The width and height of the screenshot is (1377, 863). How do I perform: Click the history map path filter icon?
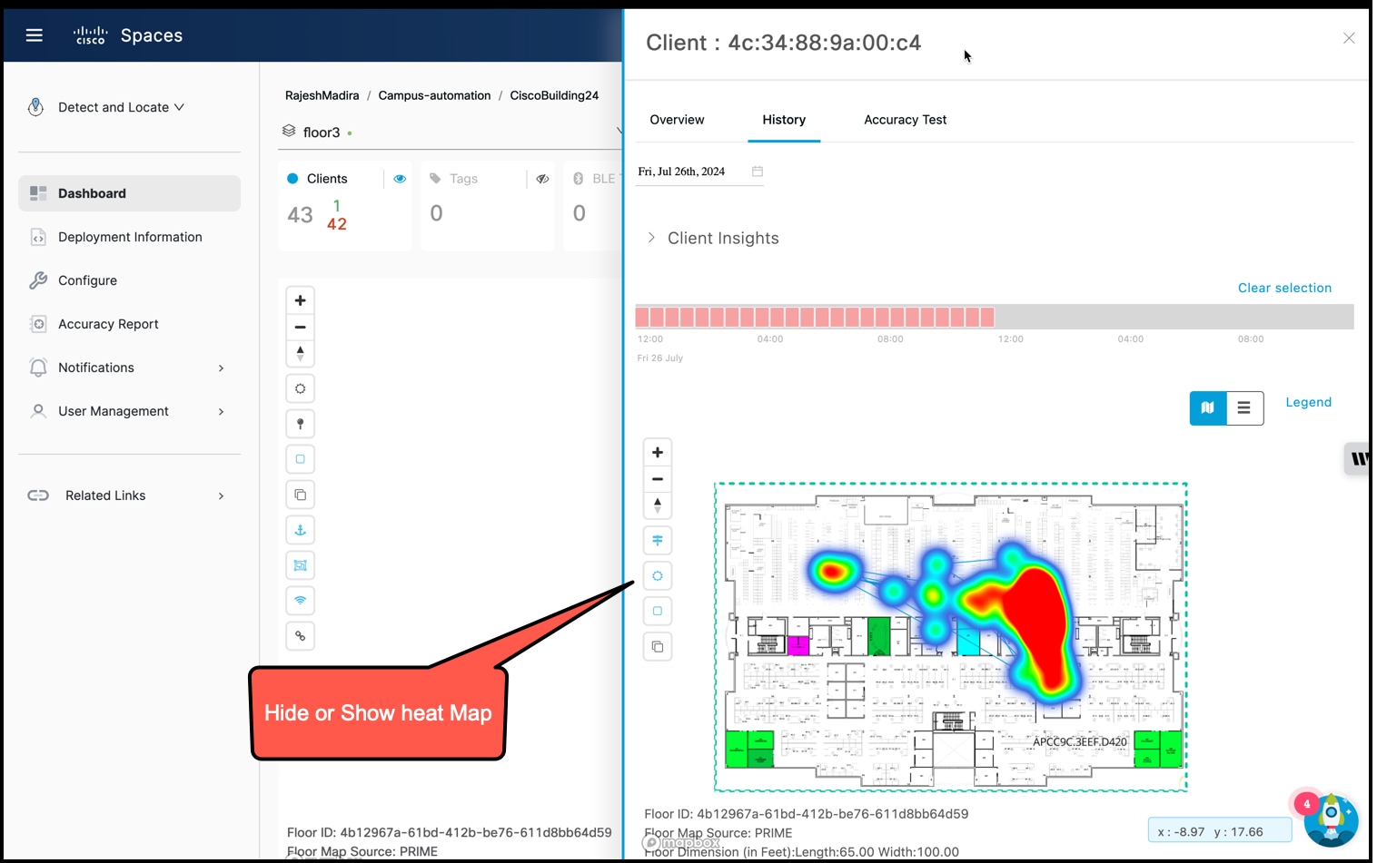(x=658, y=540)
